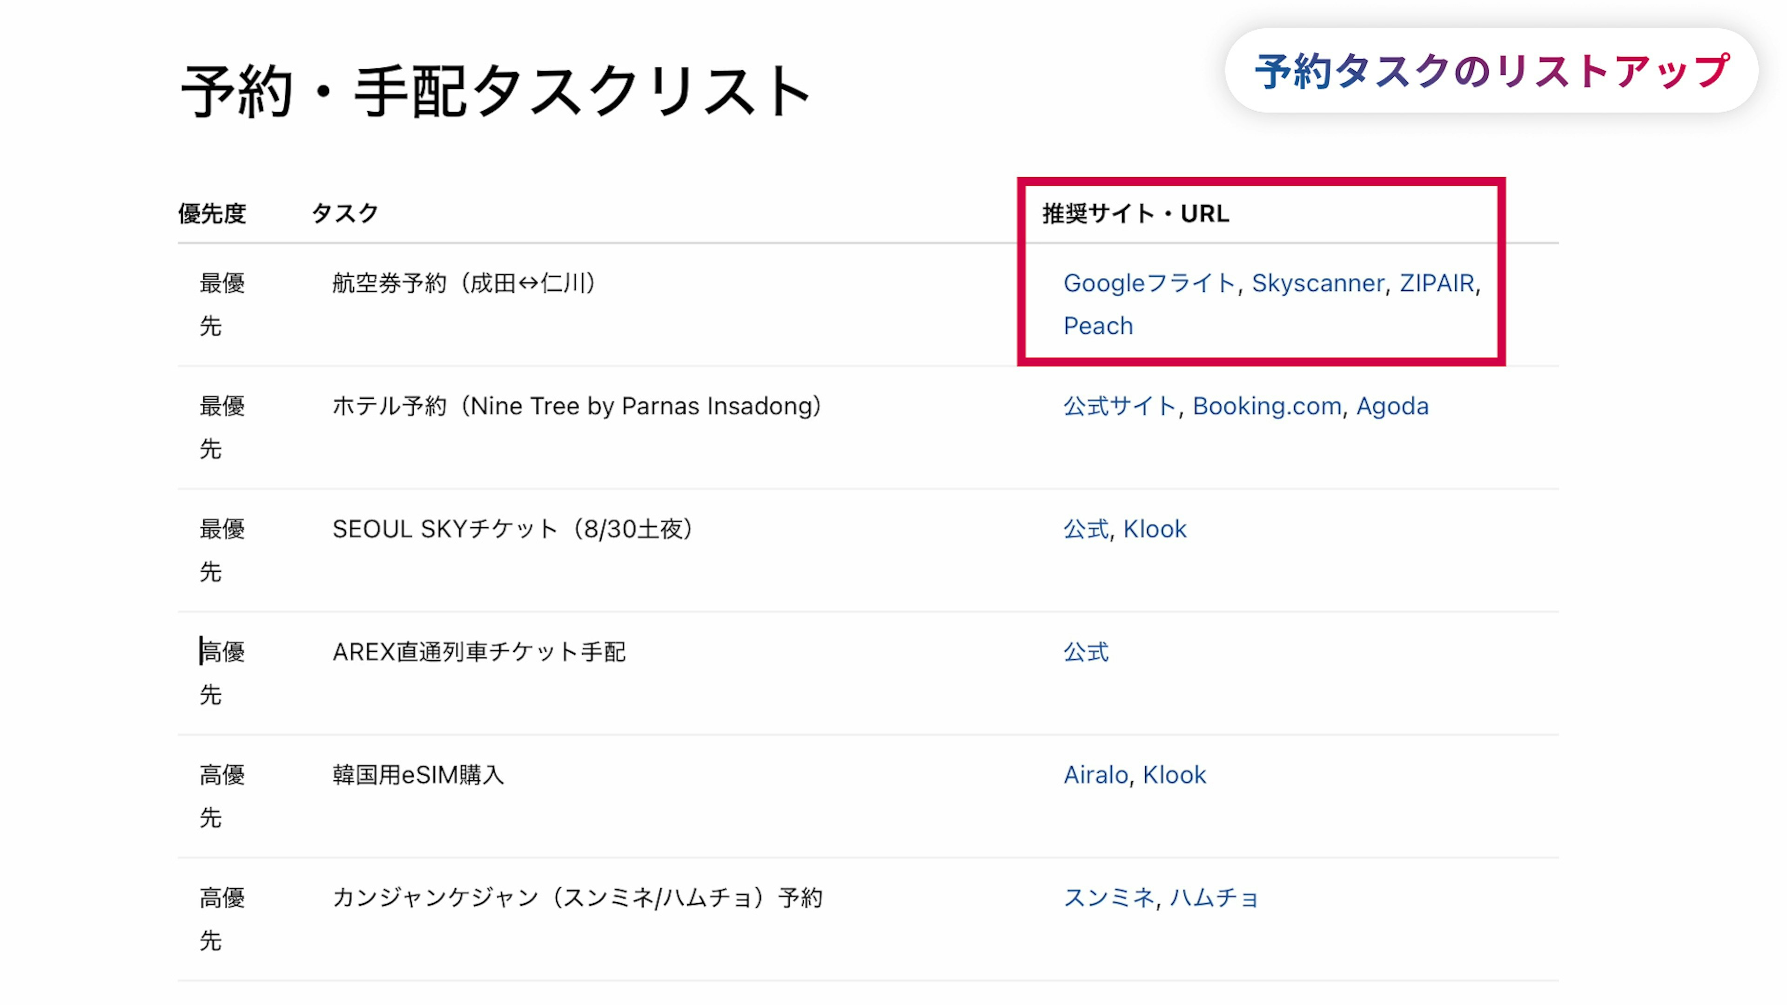Open 公式 link in SEOUL SKY row

point(1086,529)
